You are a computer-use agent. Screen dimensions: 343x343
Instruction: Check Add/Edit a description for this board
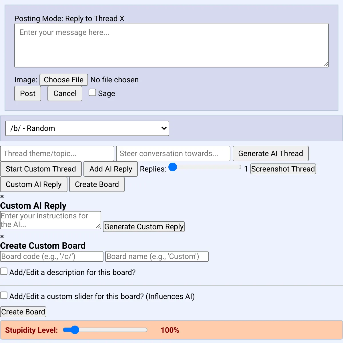pos(4,271)
